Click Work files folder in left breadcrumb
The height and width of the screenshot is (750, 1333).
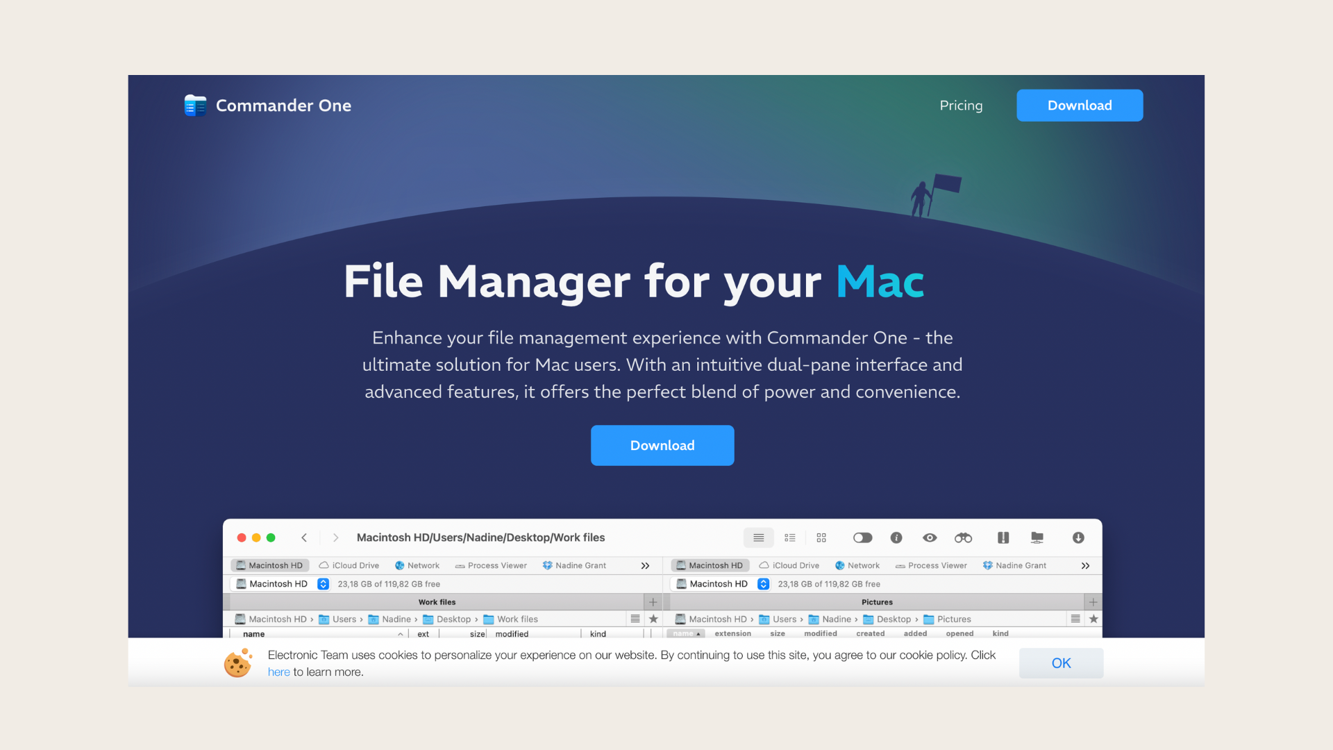tap(510, 619)
